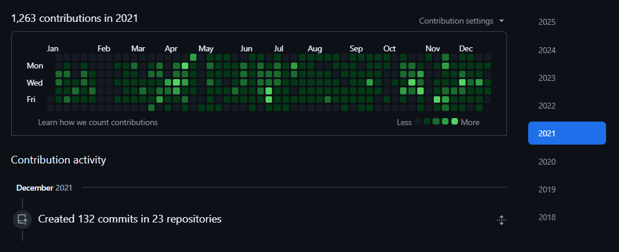Click the brightest legend swatch next to More
Screen dimensions: 619x252
pyautogui.click(x=454, y=121)
